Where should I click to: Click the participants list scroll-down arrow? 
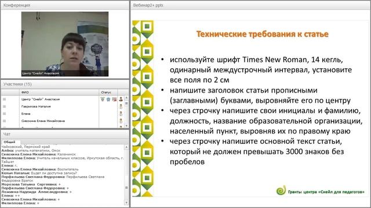point(126,126)
